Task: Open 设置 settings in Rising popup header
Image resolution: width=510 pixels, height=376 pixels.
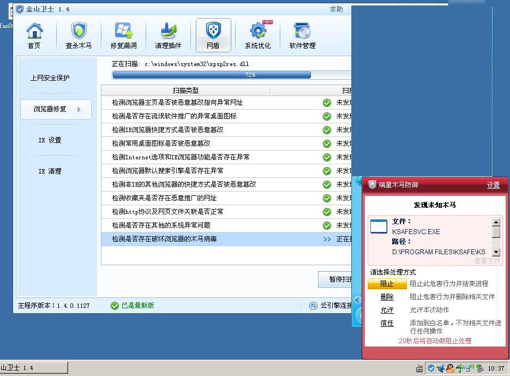Action: [x=494, y=185]
